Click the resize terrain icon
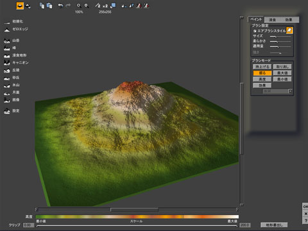Screen dimensions: 308x231 [x=113, y=6]
